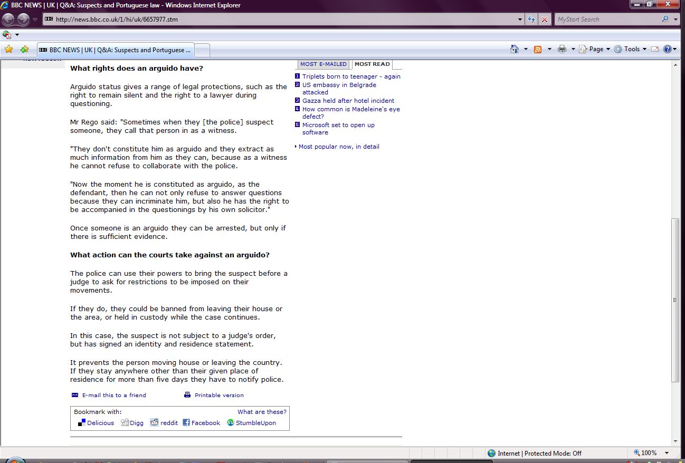Expand the zoom level dropdown
This screenshot has width=685, height=463.
tap(667, 453)
